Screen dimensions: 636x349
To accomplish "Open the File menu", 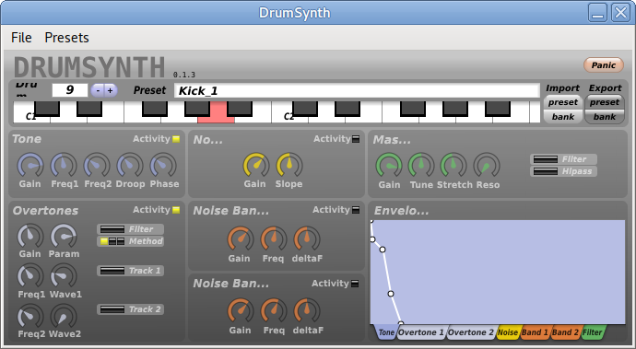I will [21, 38].
